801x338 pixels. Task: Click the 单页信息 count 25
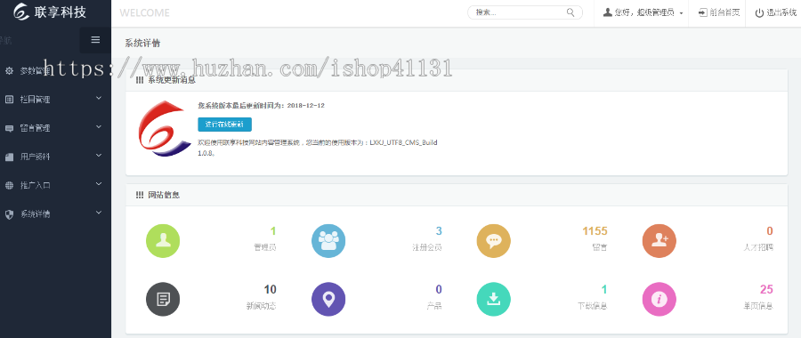pyautogui.click(x=766, y=290)
